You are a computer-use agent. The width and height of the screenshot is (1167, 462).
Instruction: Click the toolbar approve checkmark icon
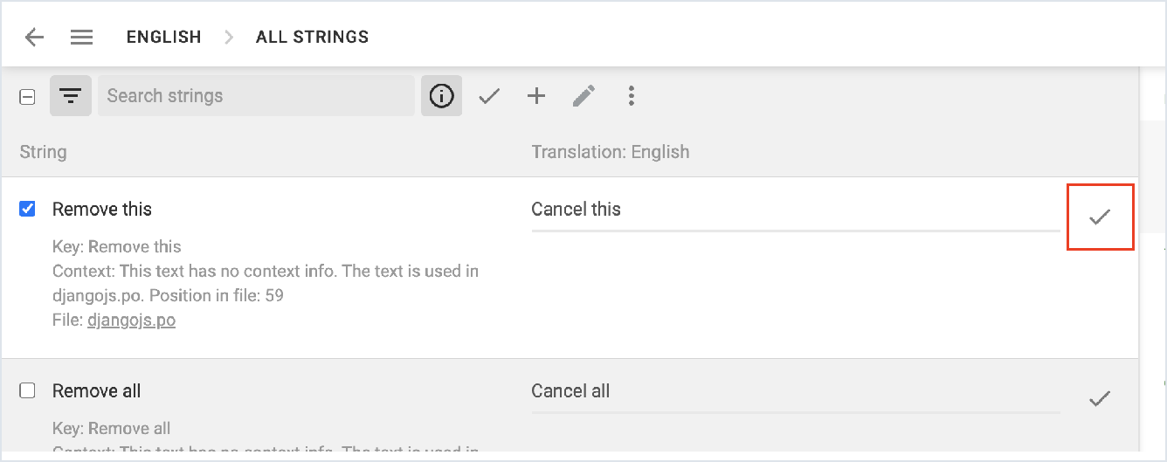[x=489, y=96]
